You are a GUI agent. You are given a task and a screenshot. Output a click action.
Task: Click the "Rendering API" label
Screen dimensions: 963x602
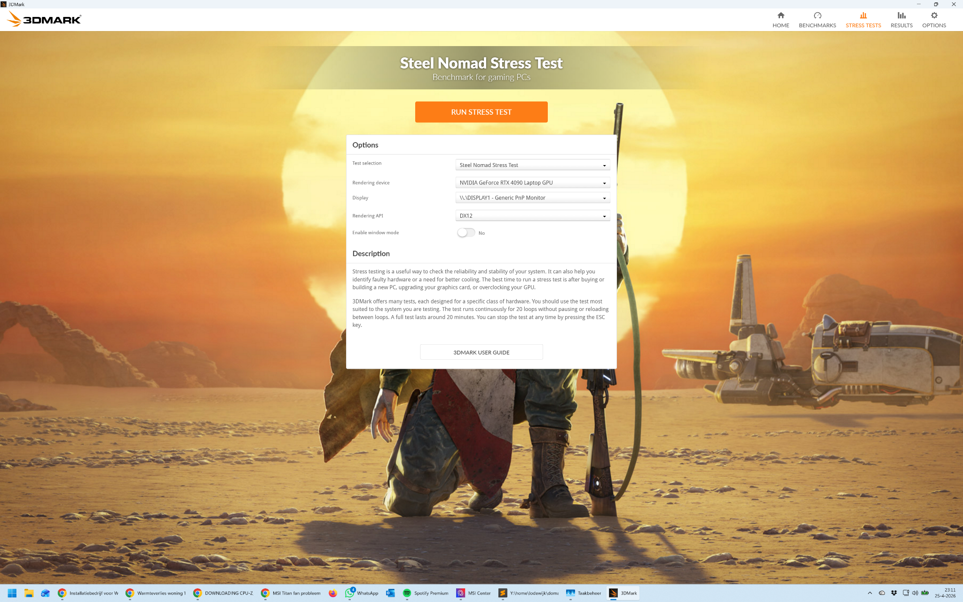pyautogui.click(x=368, y=216)
